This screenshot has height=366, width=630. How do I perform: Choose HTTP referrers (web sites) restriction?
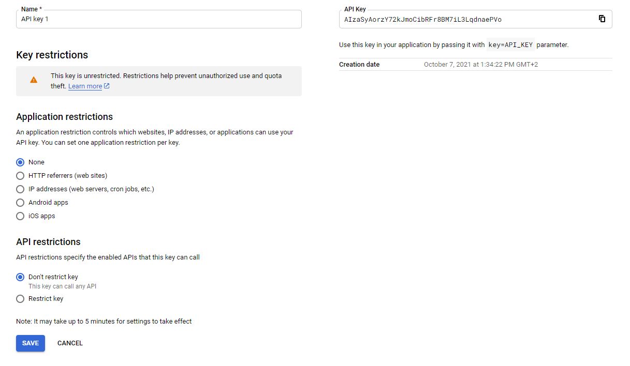(x=20, y=176)
